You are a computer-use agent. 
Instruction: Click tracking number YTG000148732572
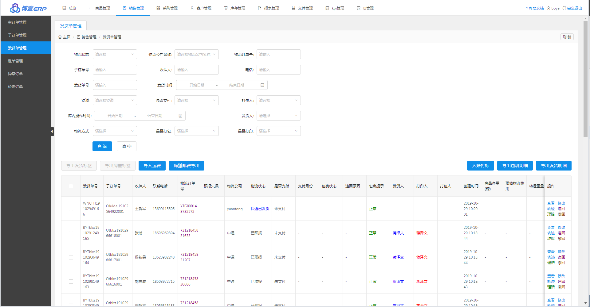(x=189, y=209)
